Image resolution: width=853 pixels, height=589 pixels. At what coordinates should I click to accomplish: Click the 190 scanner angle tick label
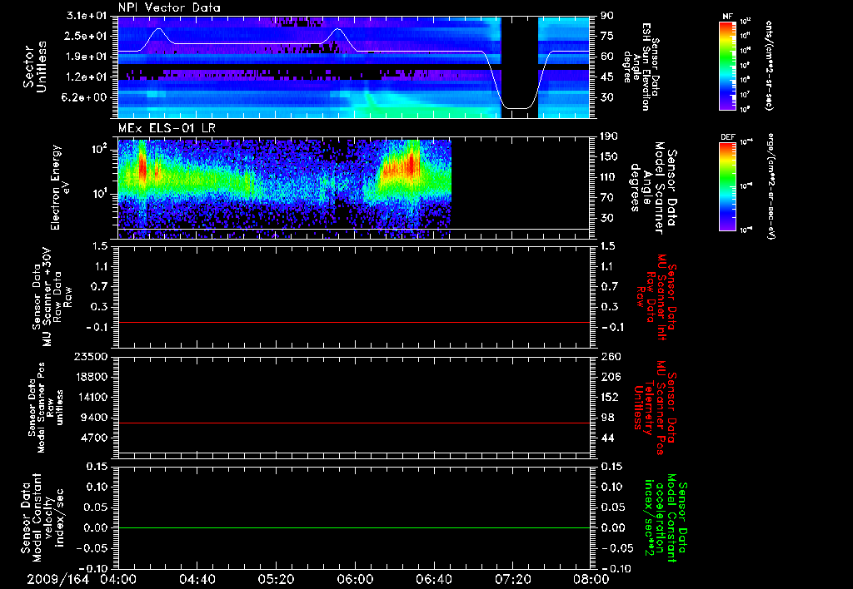609,136
